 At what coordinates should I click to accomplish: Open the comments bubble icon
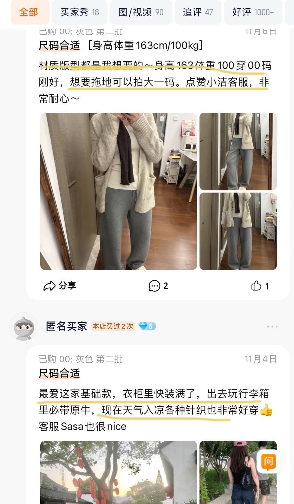tap(154, 286)
